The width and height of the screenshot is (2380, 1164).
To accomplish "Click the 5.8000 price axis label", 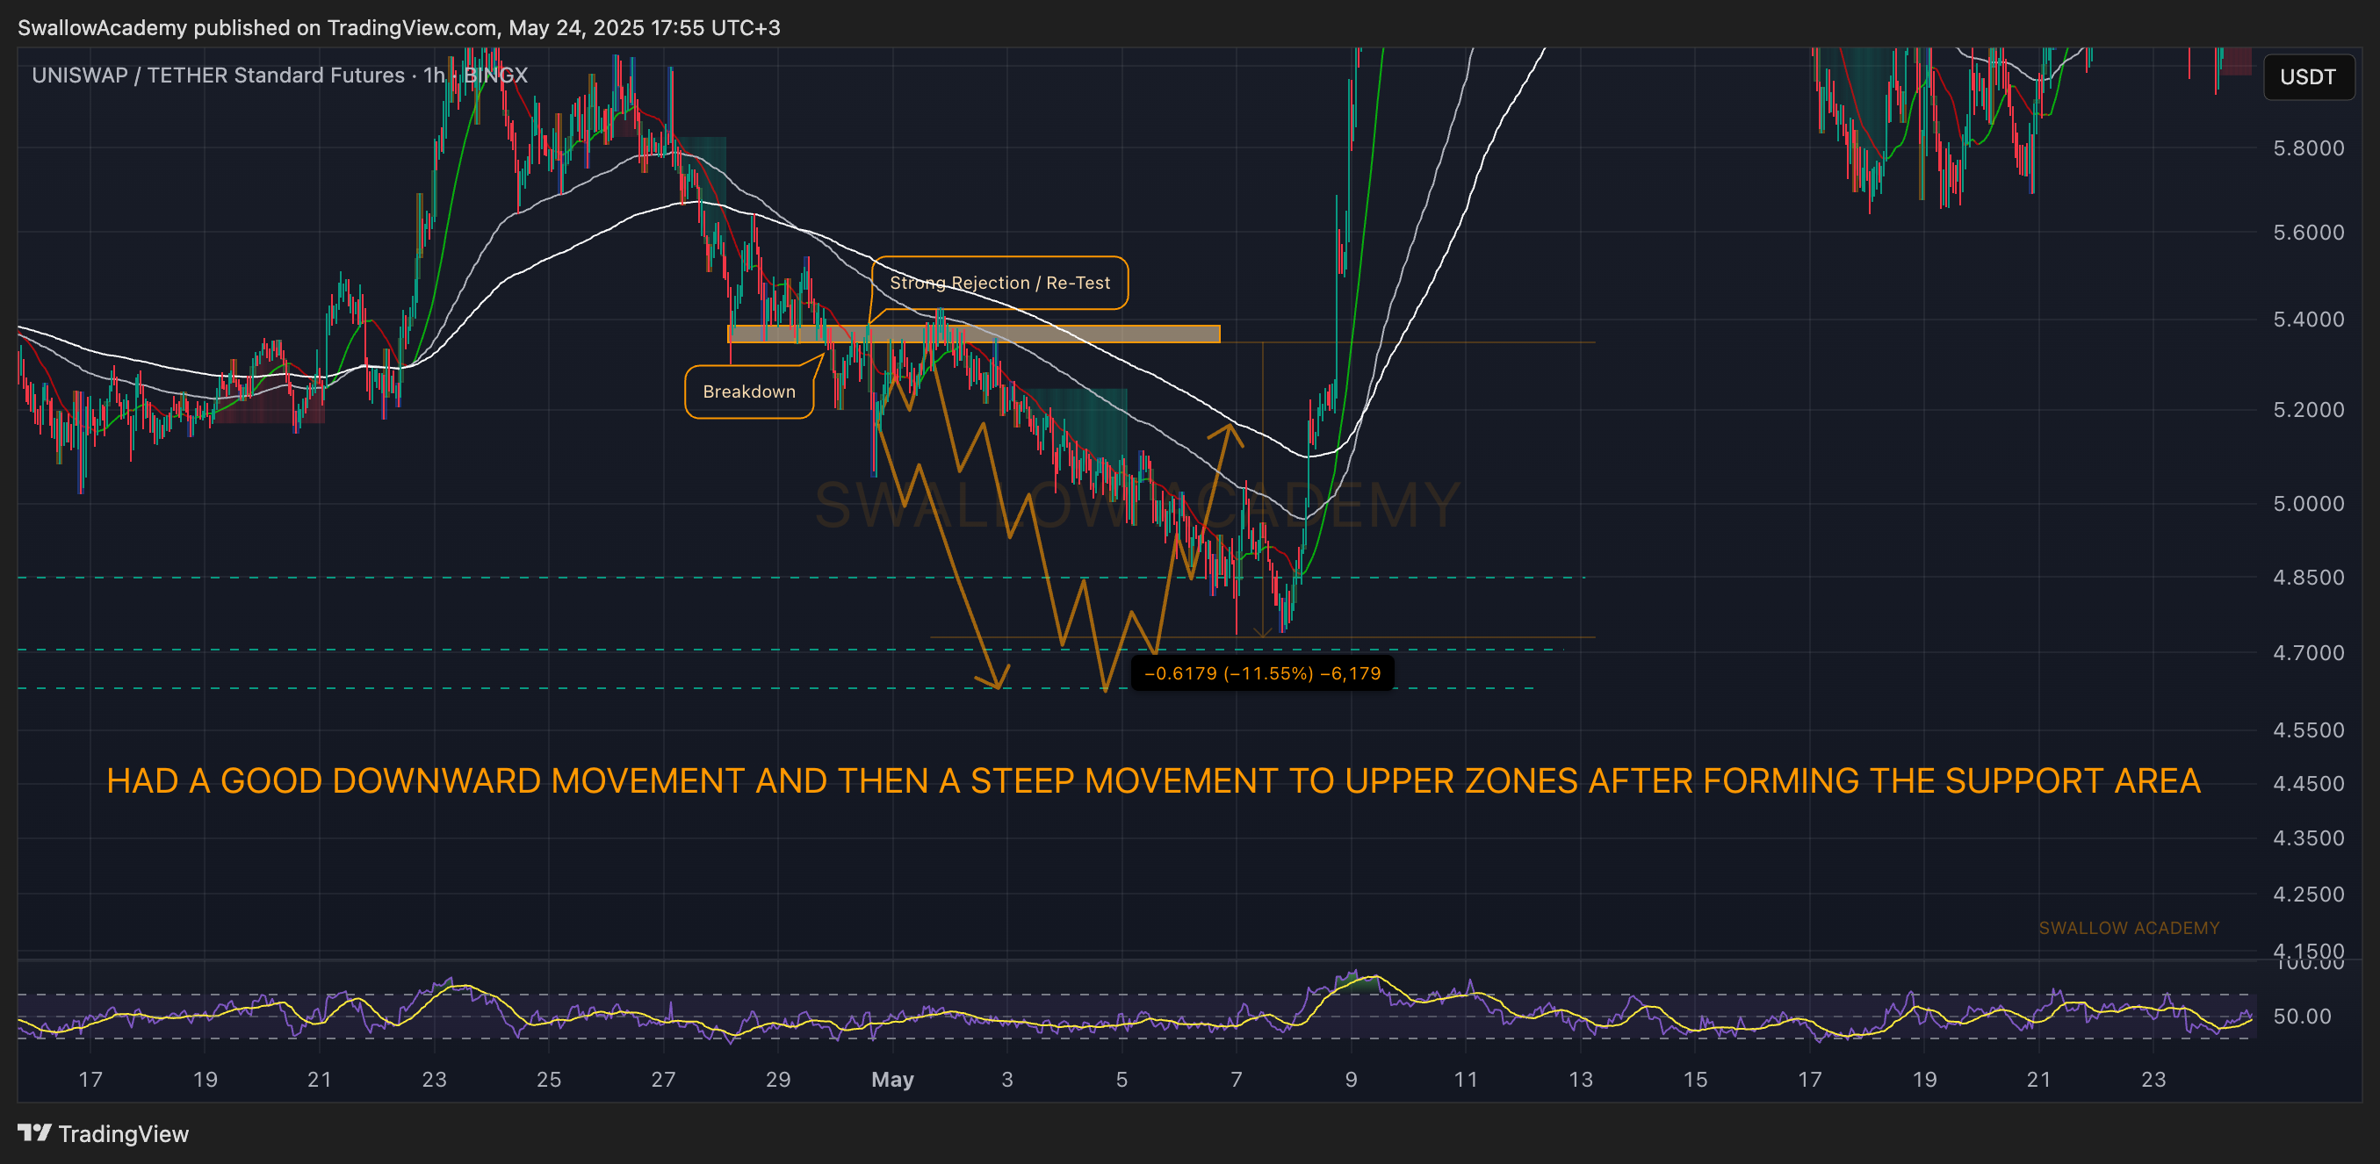I will [2308, 147].
